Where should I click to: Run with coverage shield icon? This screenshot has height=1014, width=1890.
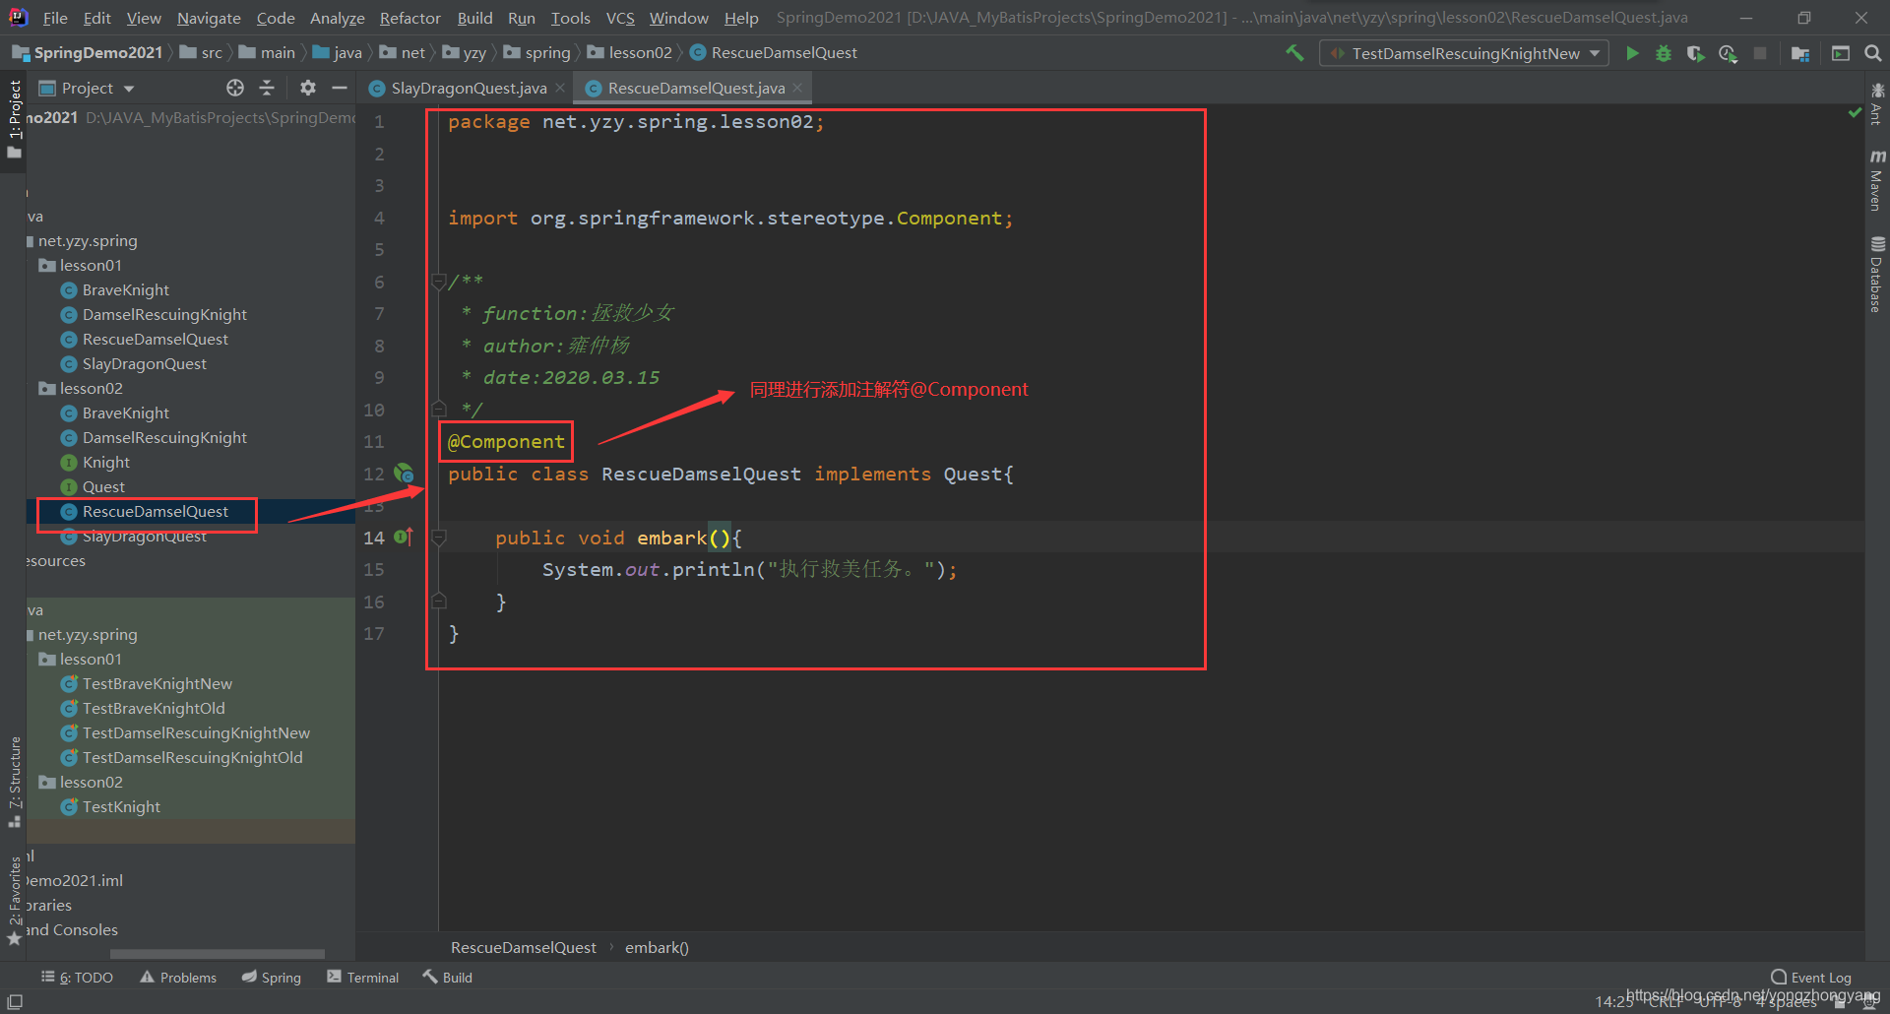pos(1695,53)
